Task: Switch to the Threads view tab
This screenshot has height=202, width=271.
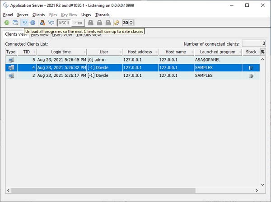Action: coord(89,35)
